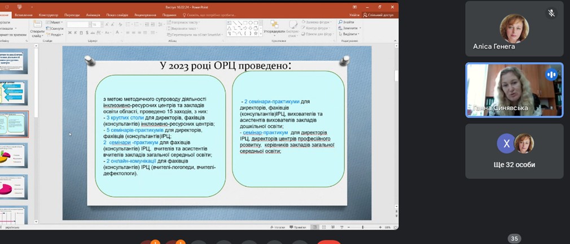Click bulleted list icon
570x244 pixels.
pyautogui.click(x=129, y=24)
